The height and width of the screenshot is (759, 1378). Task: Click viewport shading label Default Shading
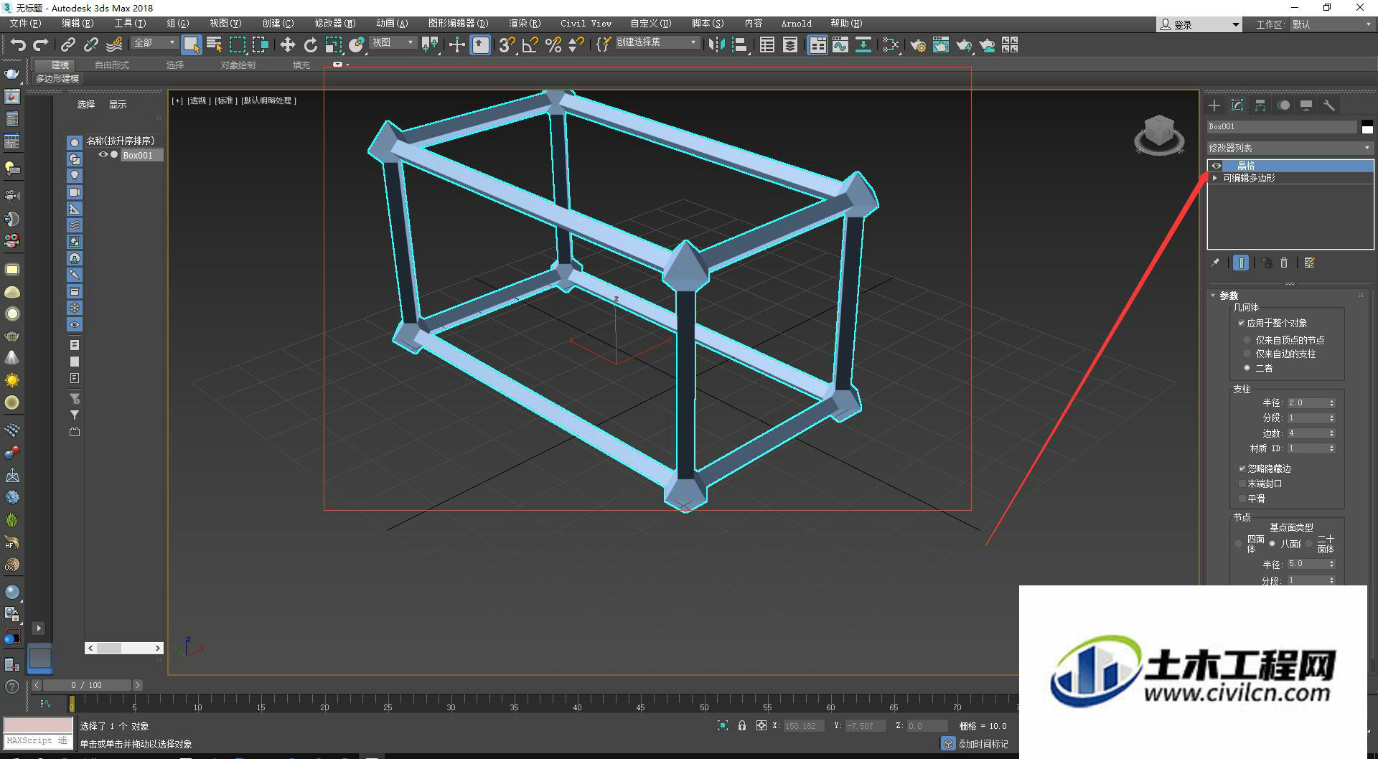pyautogui.click(x=268, y=100)
